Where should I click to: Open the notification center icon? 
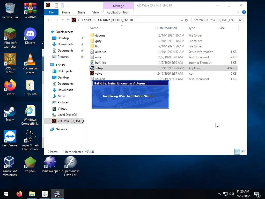pos(257,194)
